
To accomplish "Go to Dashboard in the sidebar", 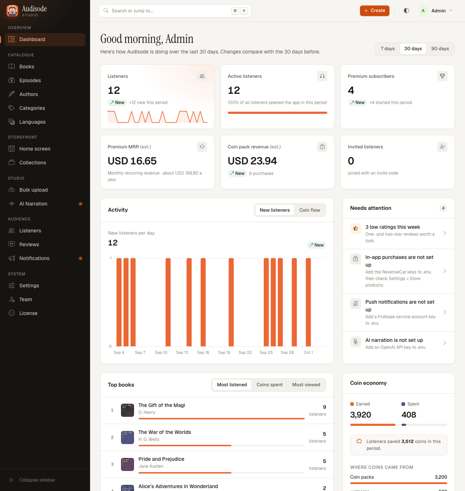I will (45, 40).
